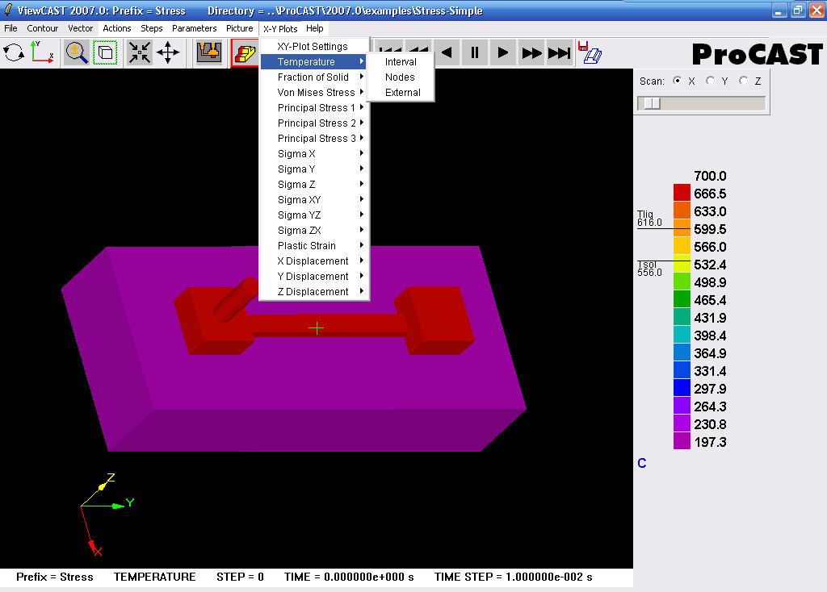827x592 pixels.
Task: Click the center/fit view arrows icon
Action: tap(140, 52)
